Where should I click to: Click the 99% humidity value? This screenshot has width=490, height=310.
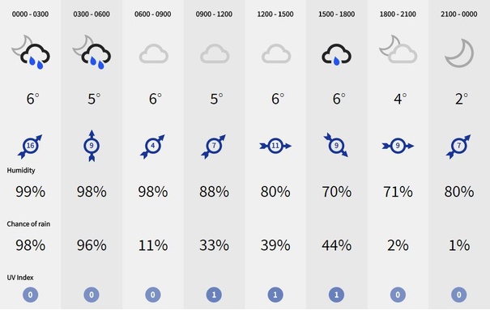click(30, 191)
